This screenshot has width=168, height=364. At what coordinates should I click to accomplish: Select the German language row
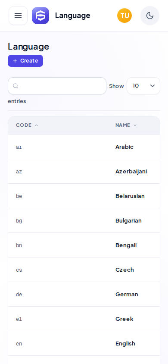84,295
